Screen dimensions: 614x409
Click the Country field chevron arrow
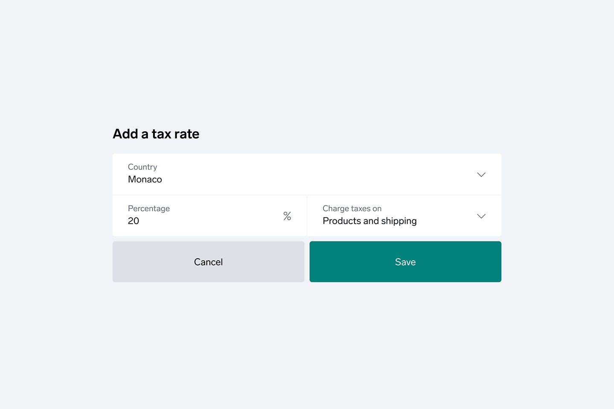coord(481,175)
